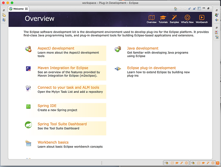The image size is (221, 167).
Task: Go to Workbench via play icon
Action: pos(202,18)
